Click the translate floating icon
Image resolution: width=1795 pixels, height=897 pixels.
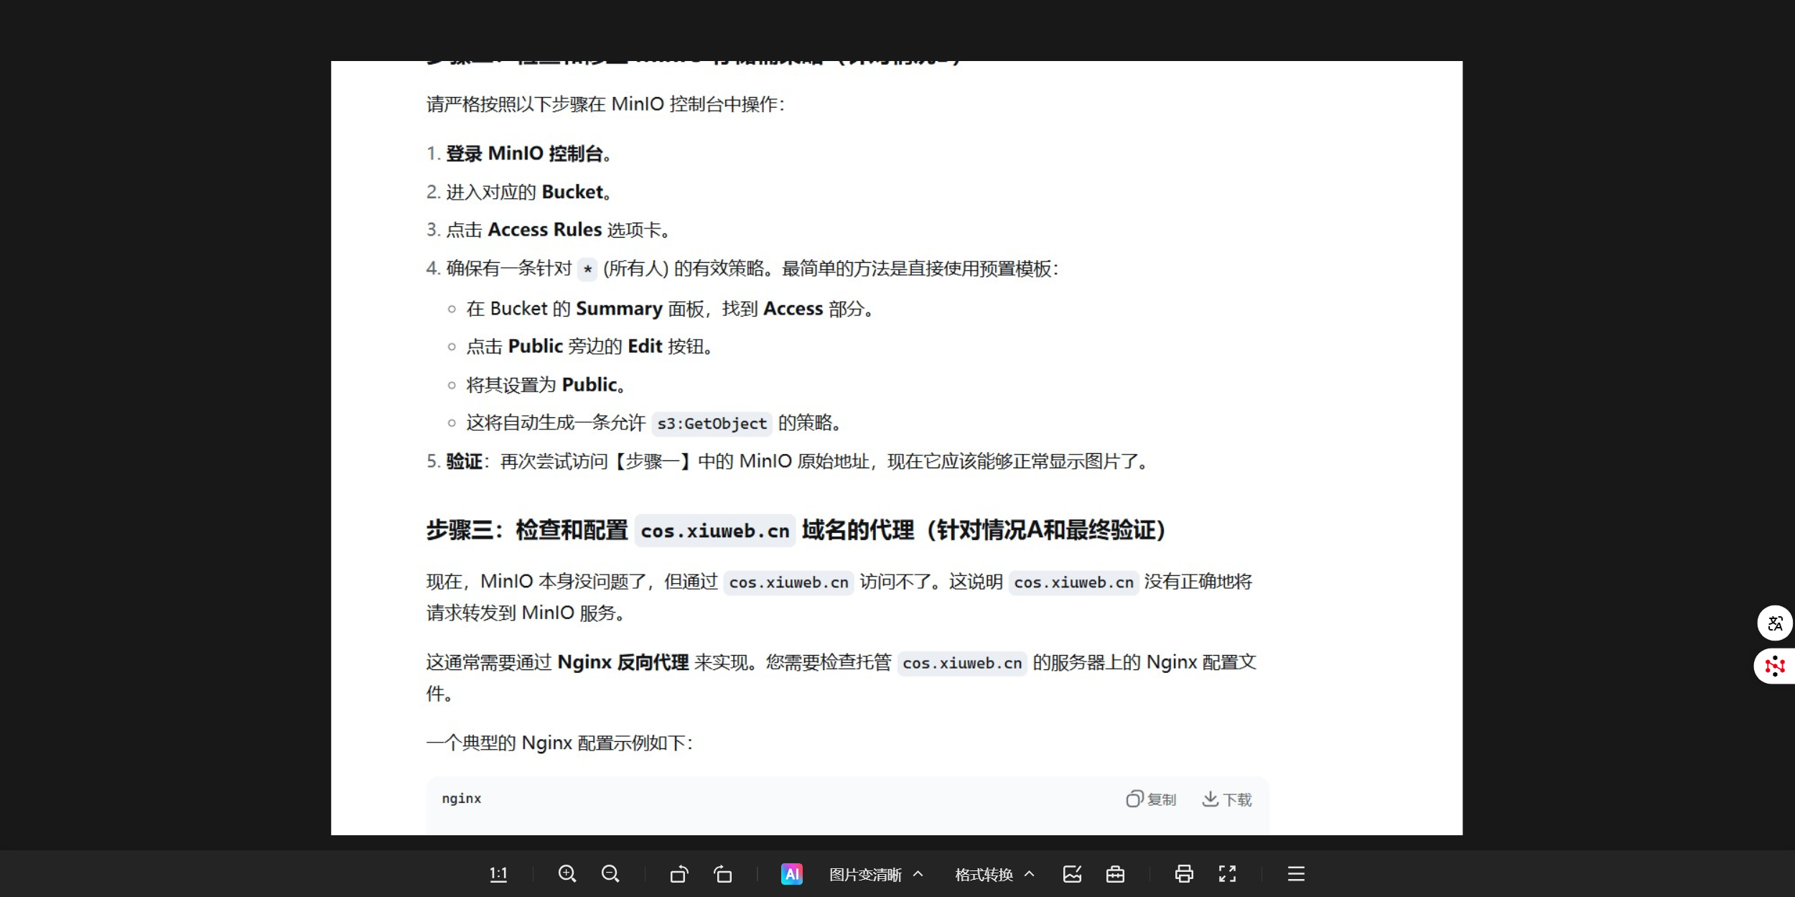coord(1775,623)
